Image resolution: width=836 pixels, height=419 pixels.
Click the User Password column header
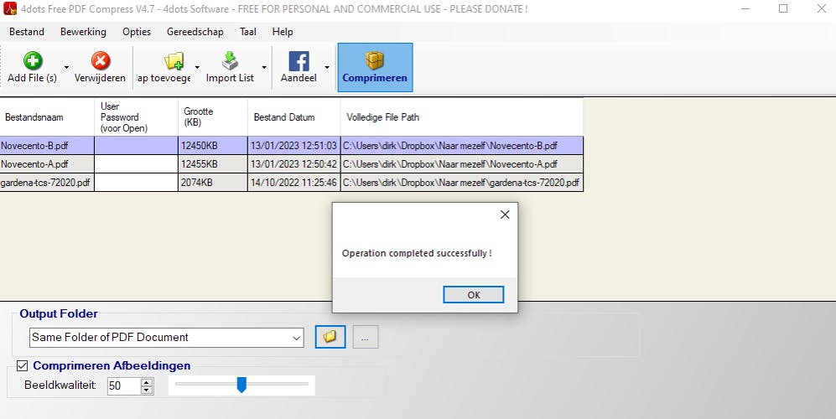point(137,116)
